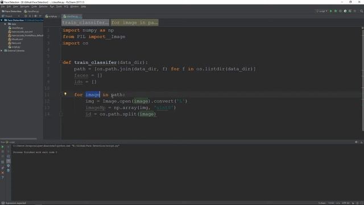Click the file encoding indicator in status bar
Viewport: 364px width, 205px height.
[x=345, y=203]
